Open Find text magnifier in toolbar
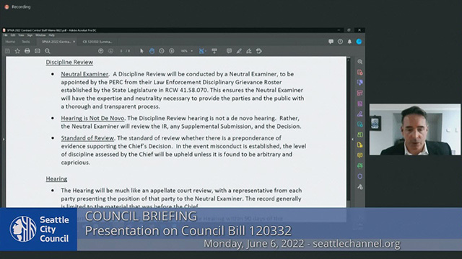 pos(48,51)
